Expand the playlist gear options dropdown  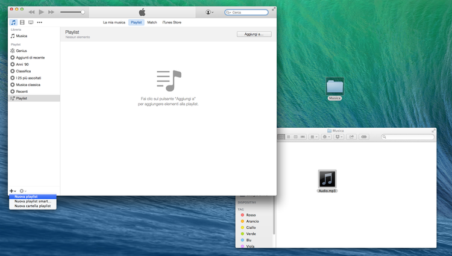point(23,191)
